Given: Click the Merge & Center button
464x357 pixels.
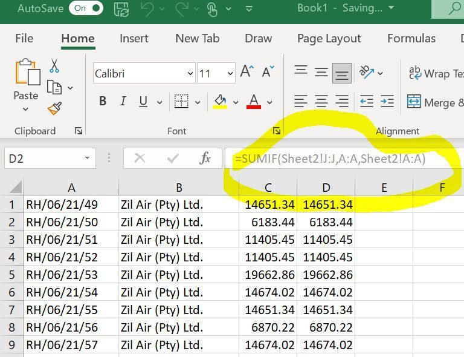Looking at the screenshot, I should [435, 102].
